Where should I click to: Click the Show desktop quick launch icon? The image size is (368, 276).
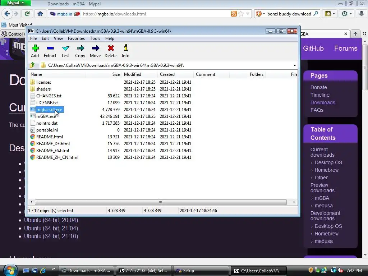pyautogui.click(x=26, y=271)
